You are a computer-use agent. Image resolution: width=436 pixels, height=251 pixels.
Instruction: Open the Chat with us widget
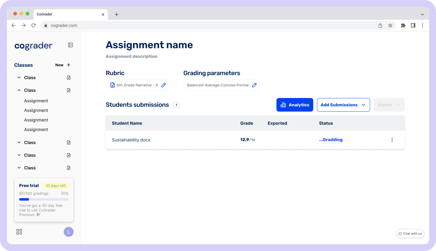pos(410,233)
